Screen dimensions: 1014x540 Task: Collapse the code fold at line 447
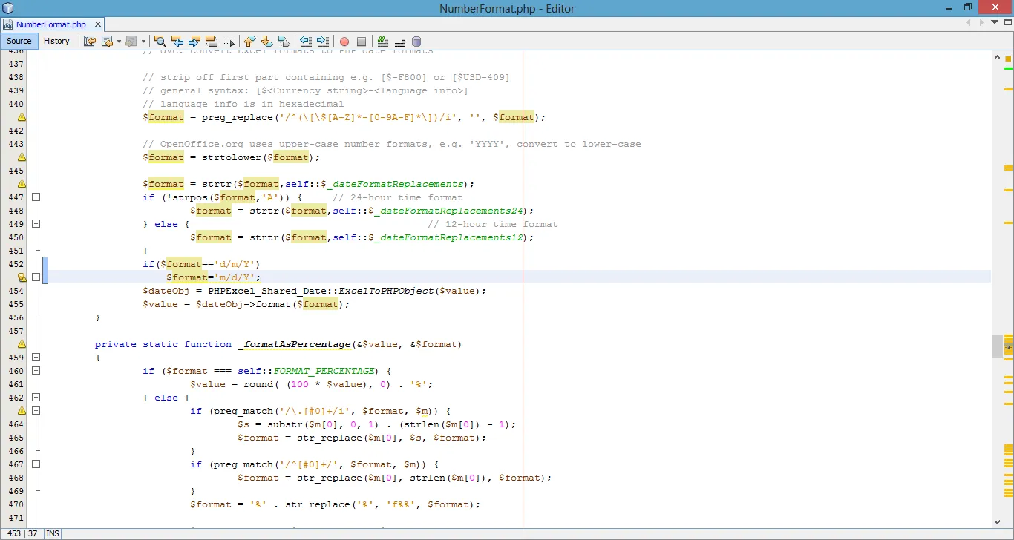point(36,197)
